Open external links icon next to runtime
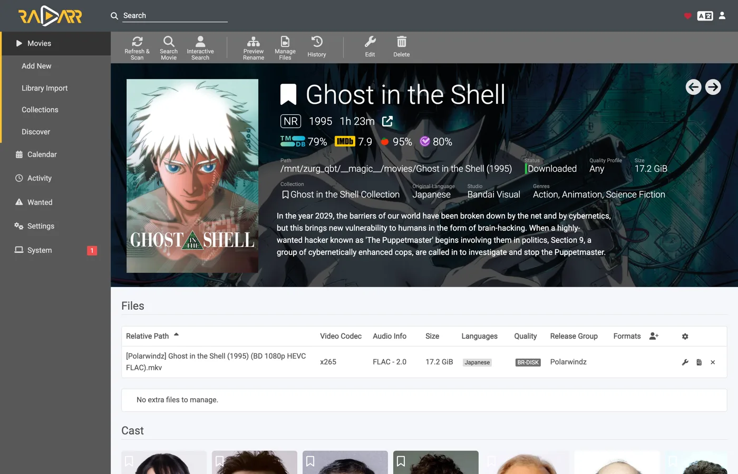738x474 pixels. 387,121
